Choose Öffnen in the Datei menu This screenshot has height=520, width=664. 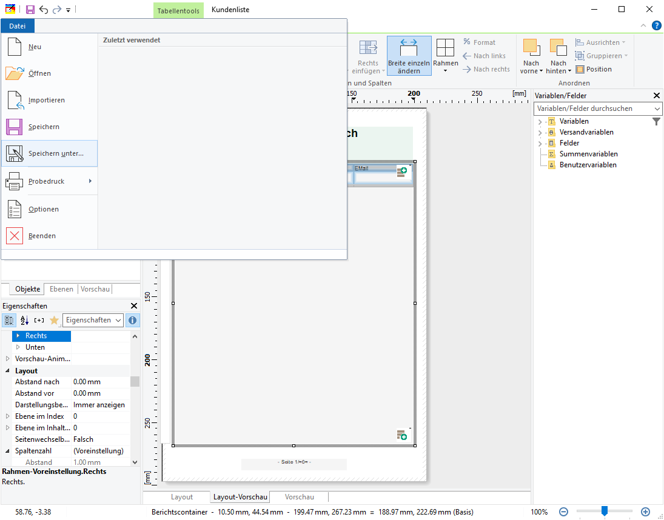50,73
